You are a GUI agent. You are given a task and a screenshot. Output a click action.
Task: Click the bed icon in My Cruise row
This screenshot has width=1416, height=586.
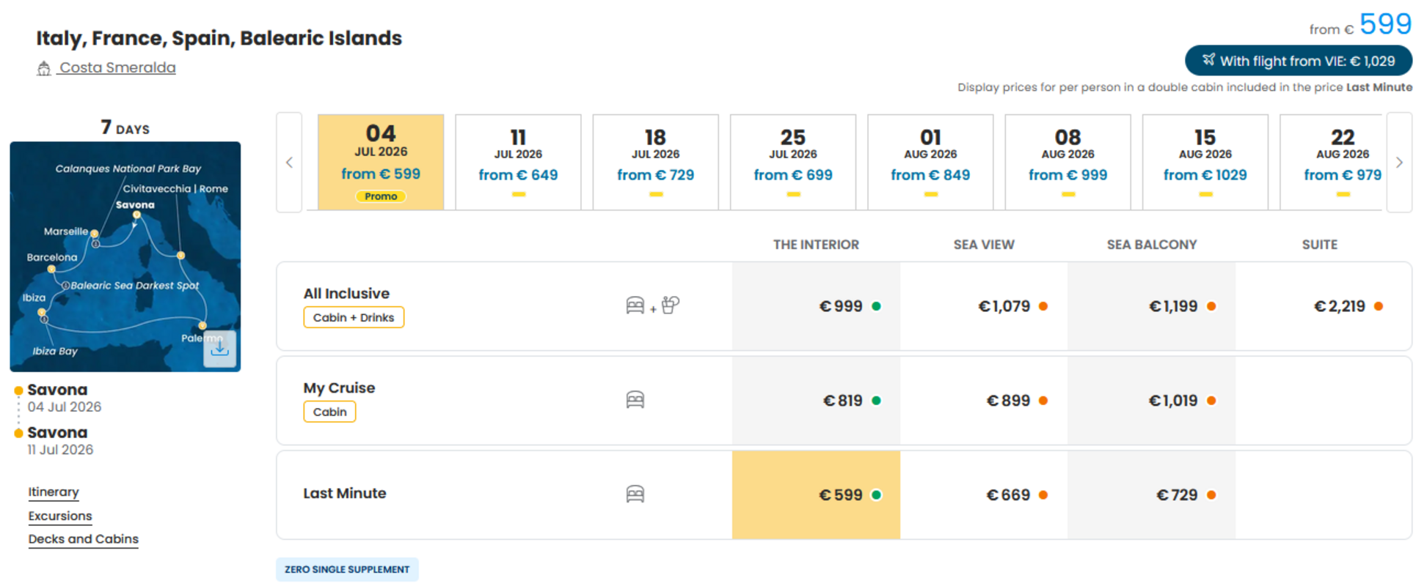[x=635, y=400]
